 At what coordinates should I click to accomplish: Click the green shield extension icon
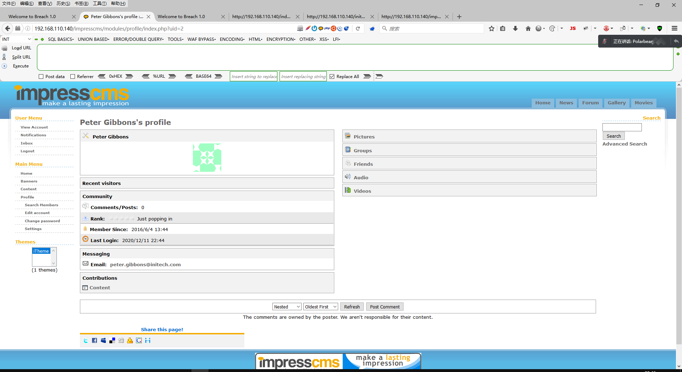click(660, 28)
